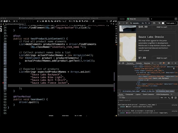Open the Sauce Labs Onesie product title link
This screenshot has width=178, height=133.
(x=151, y=37)
